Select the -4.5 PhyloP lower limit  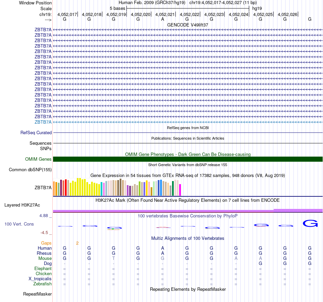[x=44, y=233]
